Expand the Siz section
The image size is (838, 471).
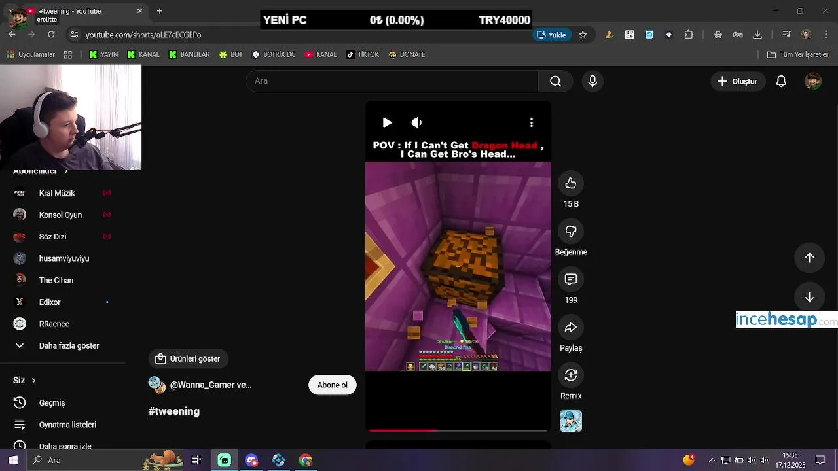click(24, 380)
